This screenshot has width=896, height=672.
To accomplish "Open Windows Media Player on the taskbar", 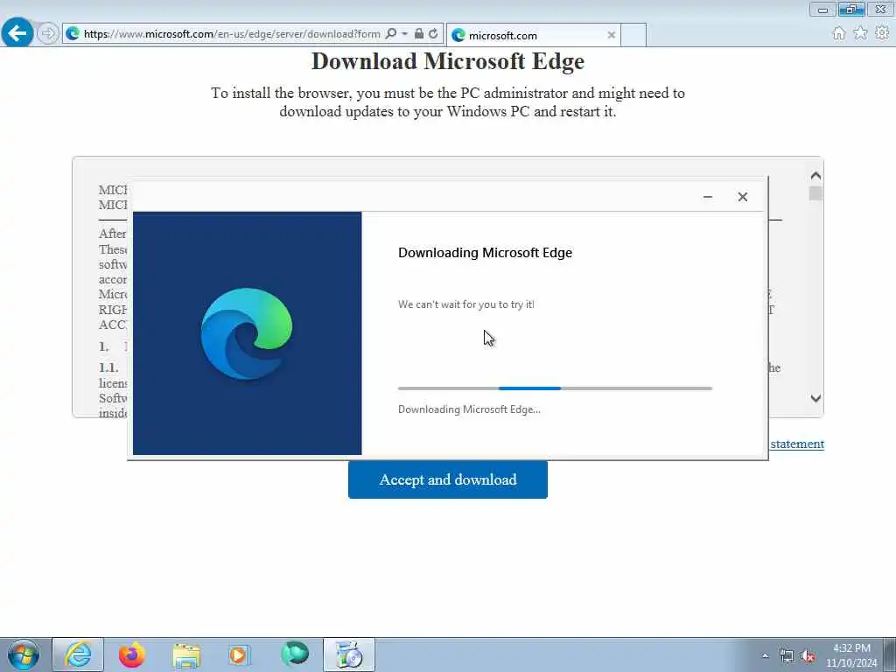I will (239, 654).
